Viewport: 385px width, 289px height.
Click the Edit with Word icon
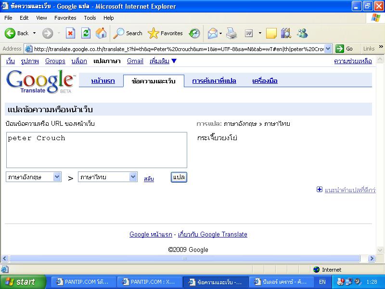click(249, 33)
